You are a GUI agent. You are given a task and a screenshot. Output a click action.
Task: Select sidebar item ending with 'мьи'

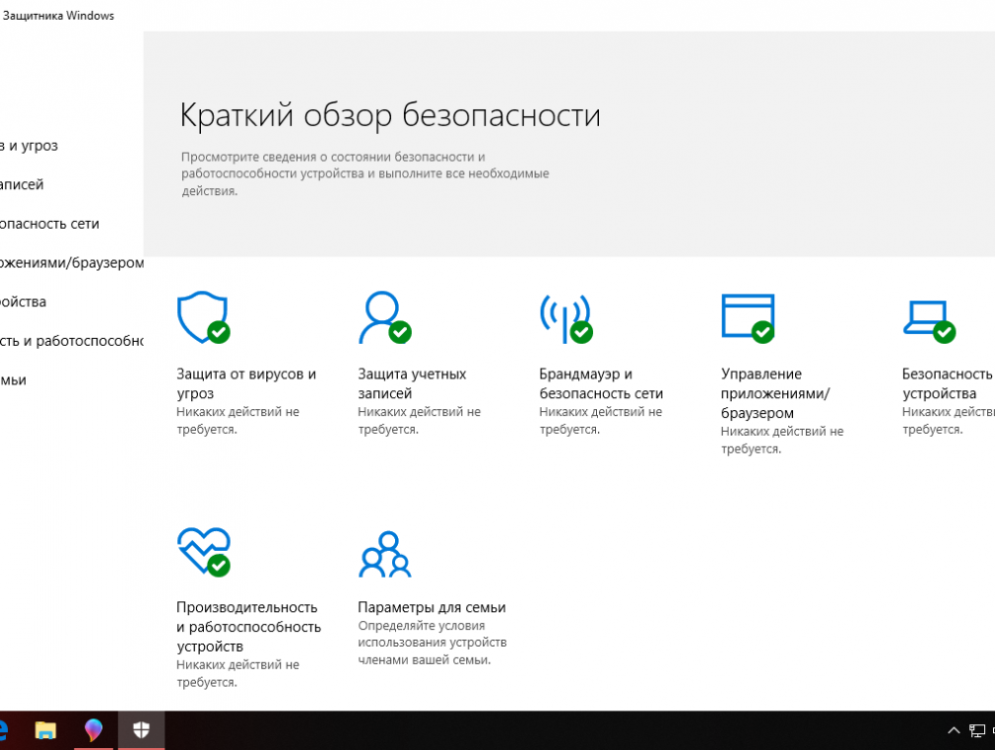coord(14,380)
